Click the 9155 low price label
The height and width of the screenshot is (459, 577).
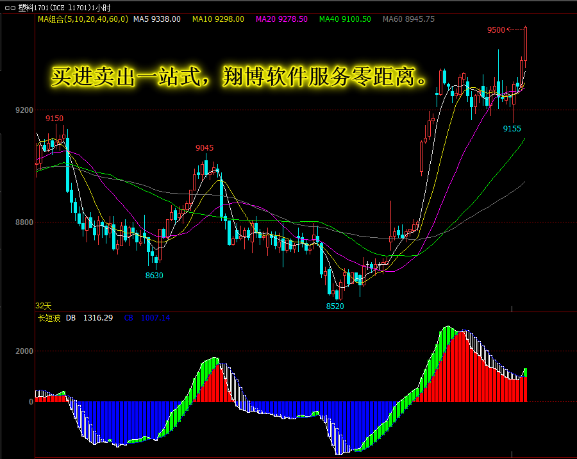click(512, 129)
